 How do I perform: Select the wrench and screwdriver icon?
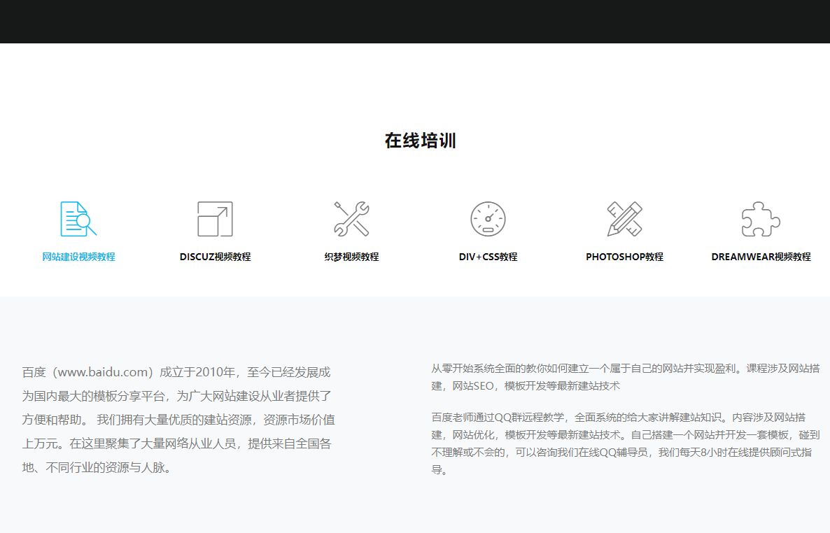(x=351, y=219)
